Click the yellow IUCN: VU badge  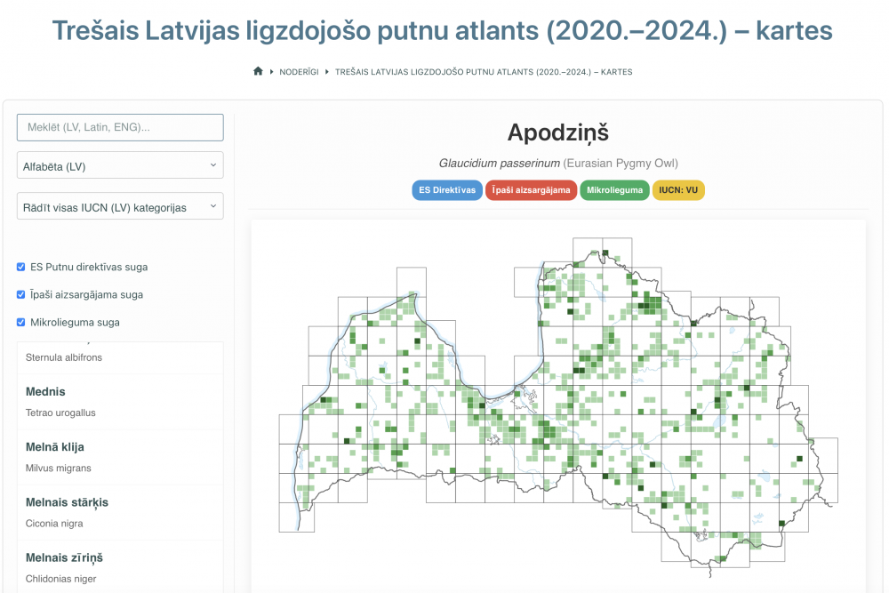pos(678,190)
